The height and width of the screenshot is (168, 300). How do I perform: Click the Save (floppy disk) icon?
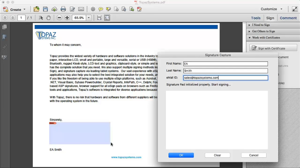click(45, 9)
